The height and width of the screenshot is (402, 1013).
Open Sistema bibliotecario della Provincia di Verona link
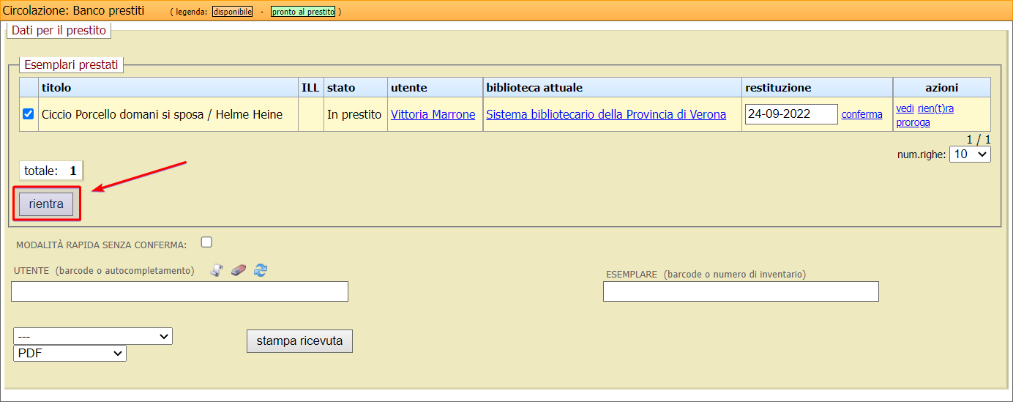click(x=605, y=114)
